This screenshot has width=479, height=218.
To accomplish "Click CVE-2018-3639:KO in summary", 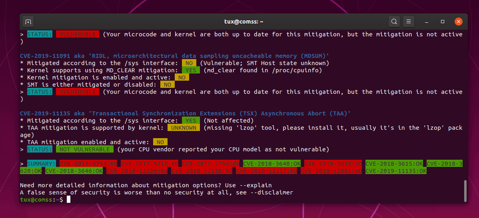I will click(x=333, y=164).
